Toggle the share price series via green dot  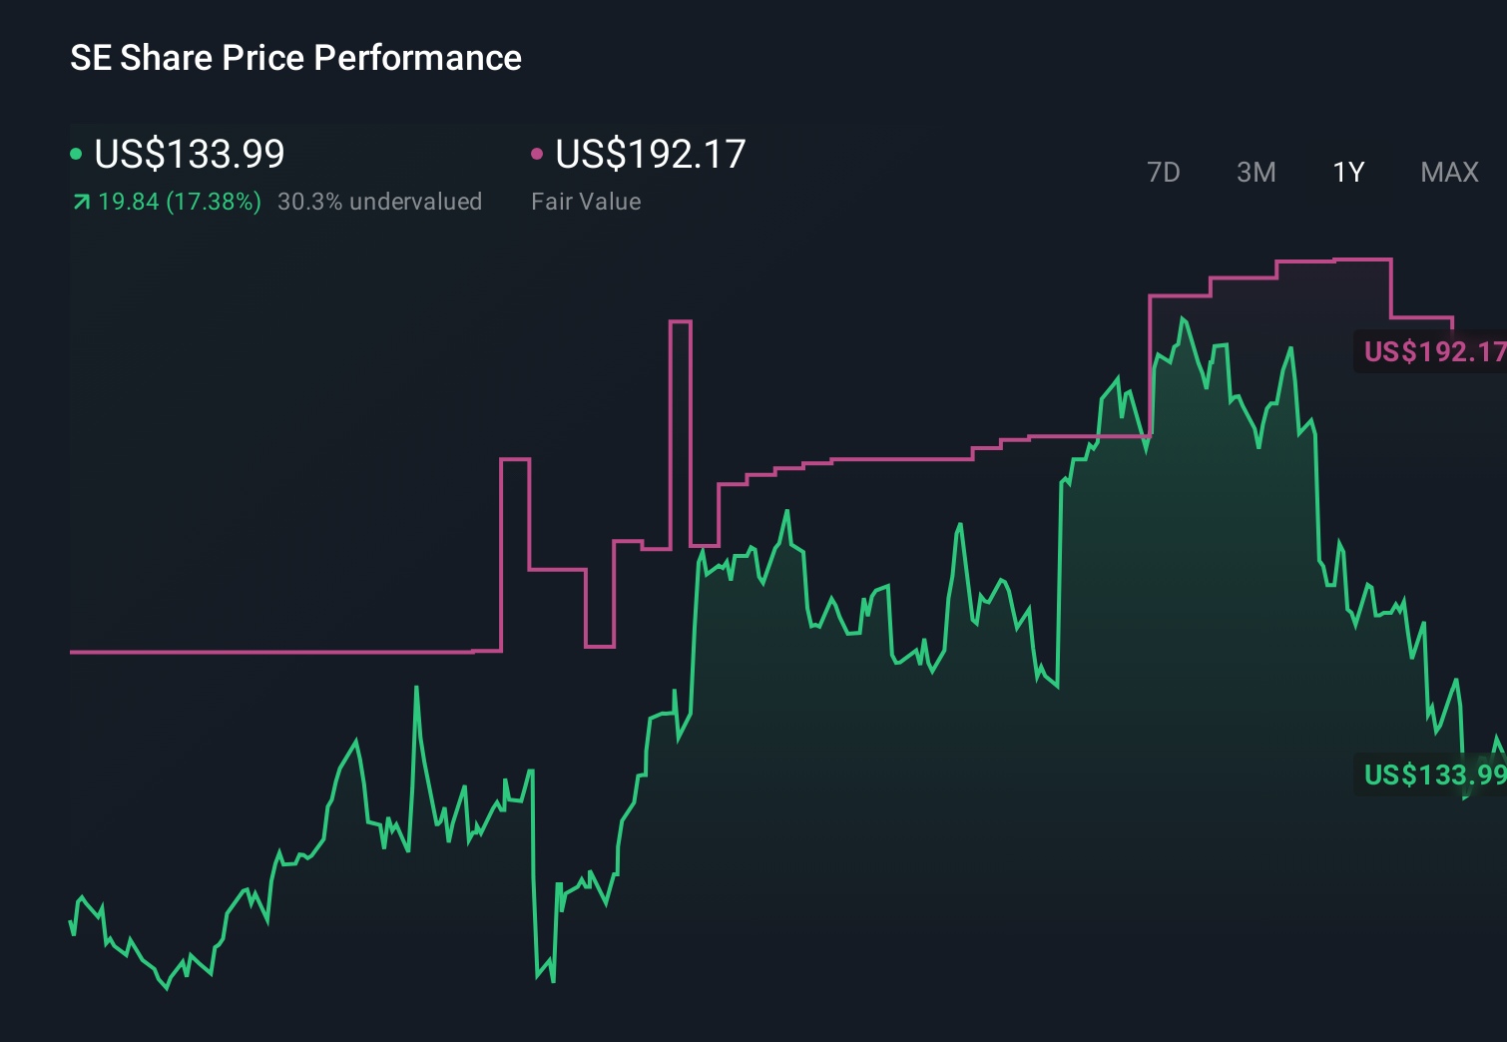[x=76, y=153]
